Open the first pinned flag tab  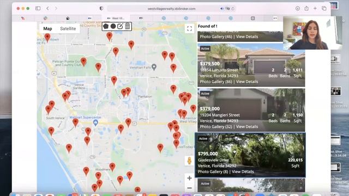(x=23, y=18)
